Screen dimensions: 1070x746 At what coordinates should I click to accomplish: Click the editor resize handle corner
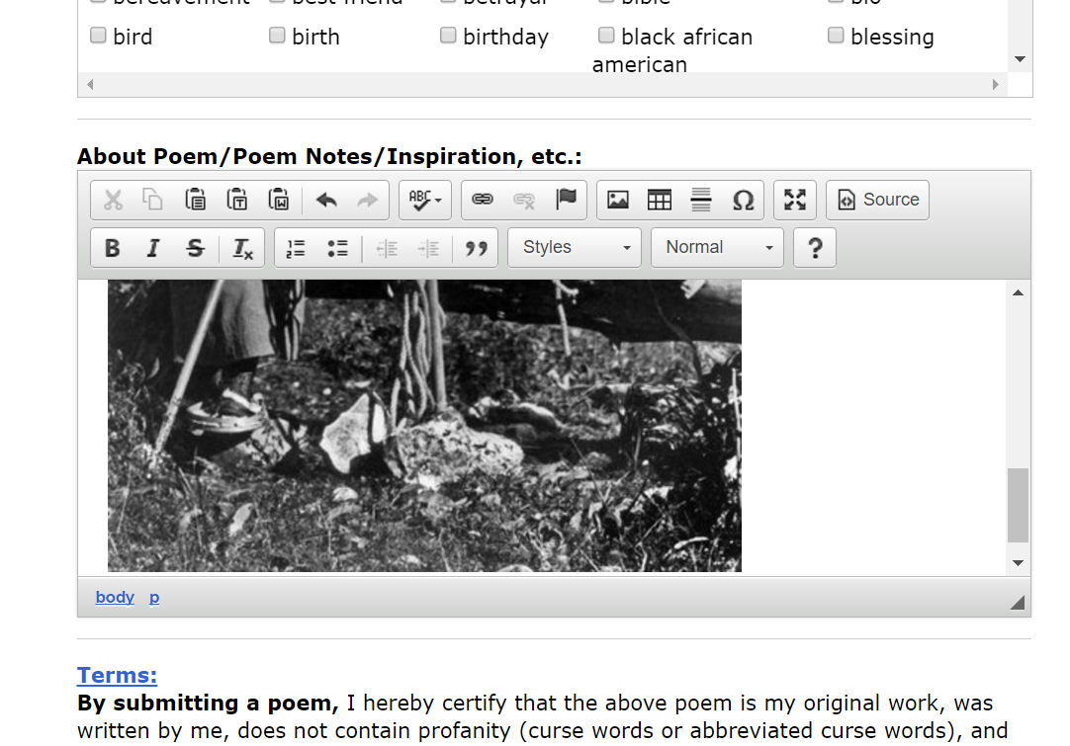coord(1018,602)
